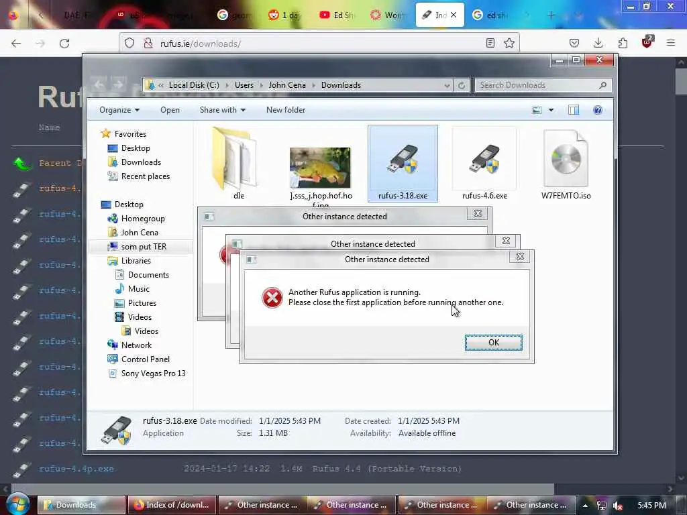The image size is (687, 515).
Task: Toggle Firefox reader view icon
Action: point(490,43)
